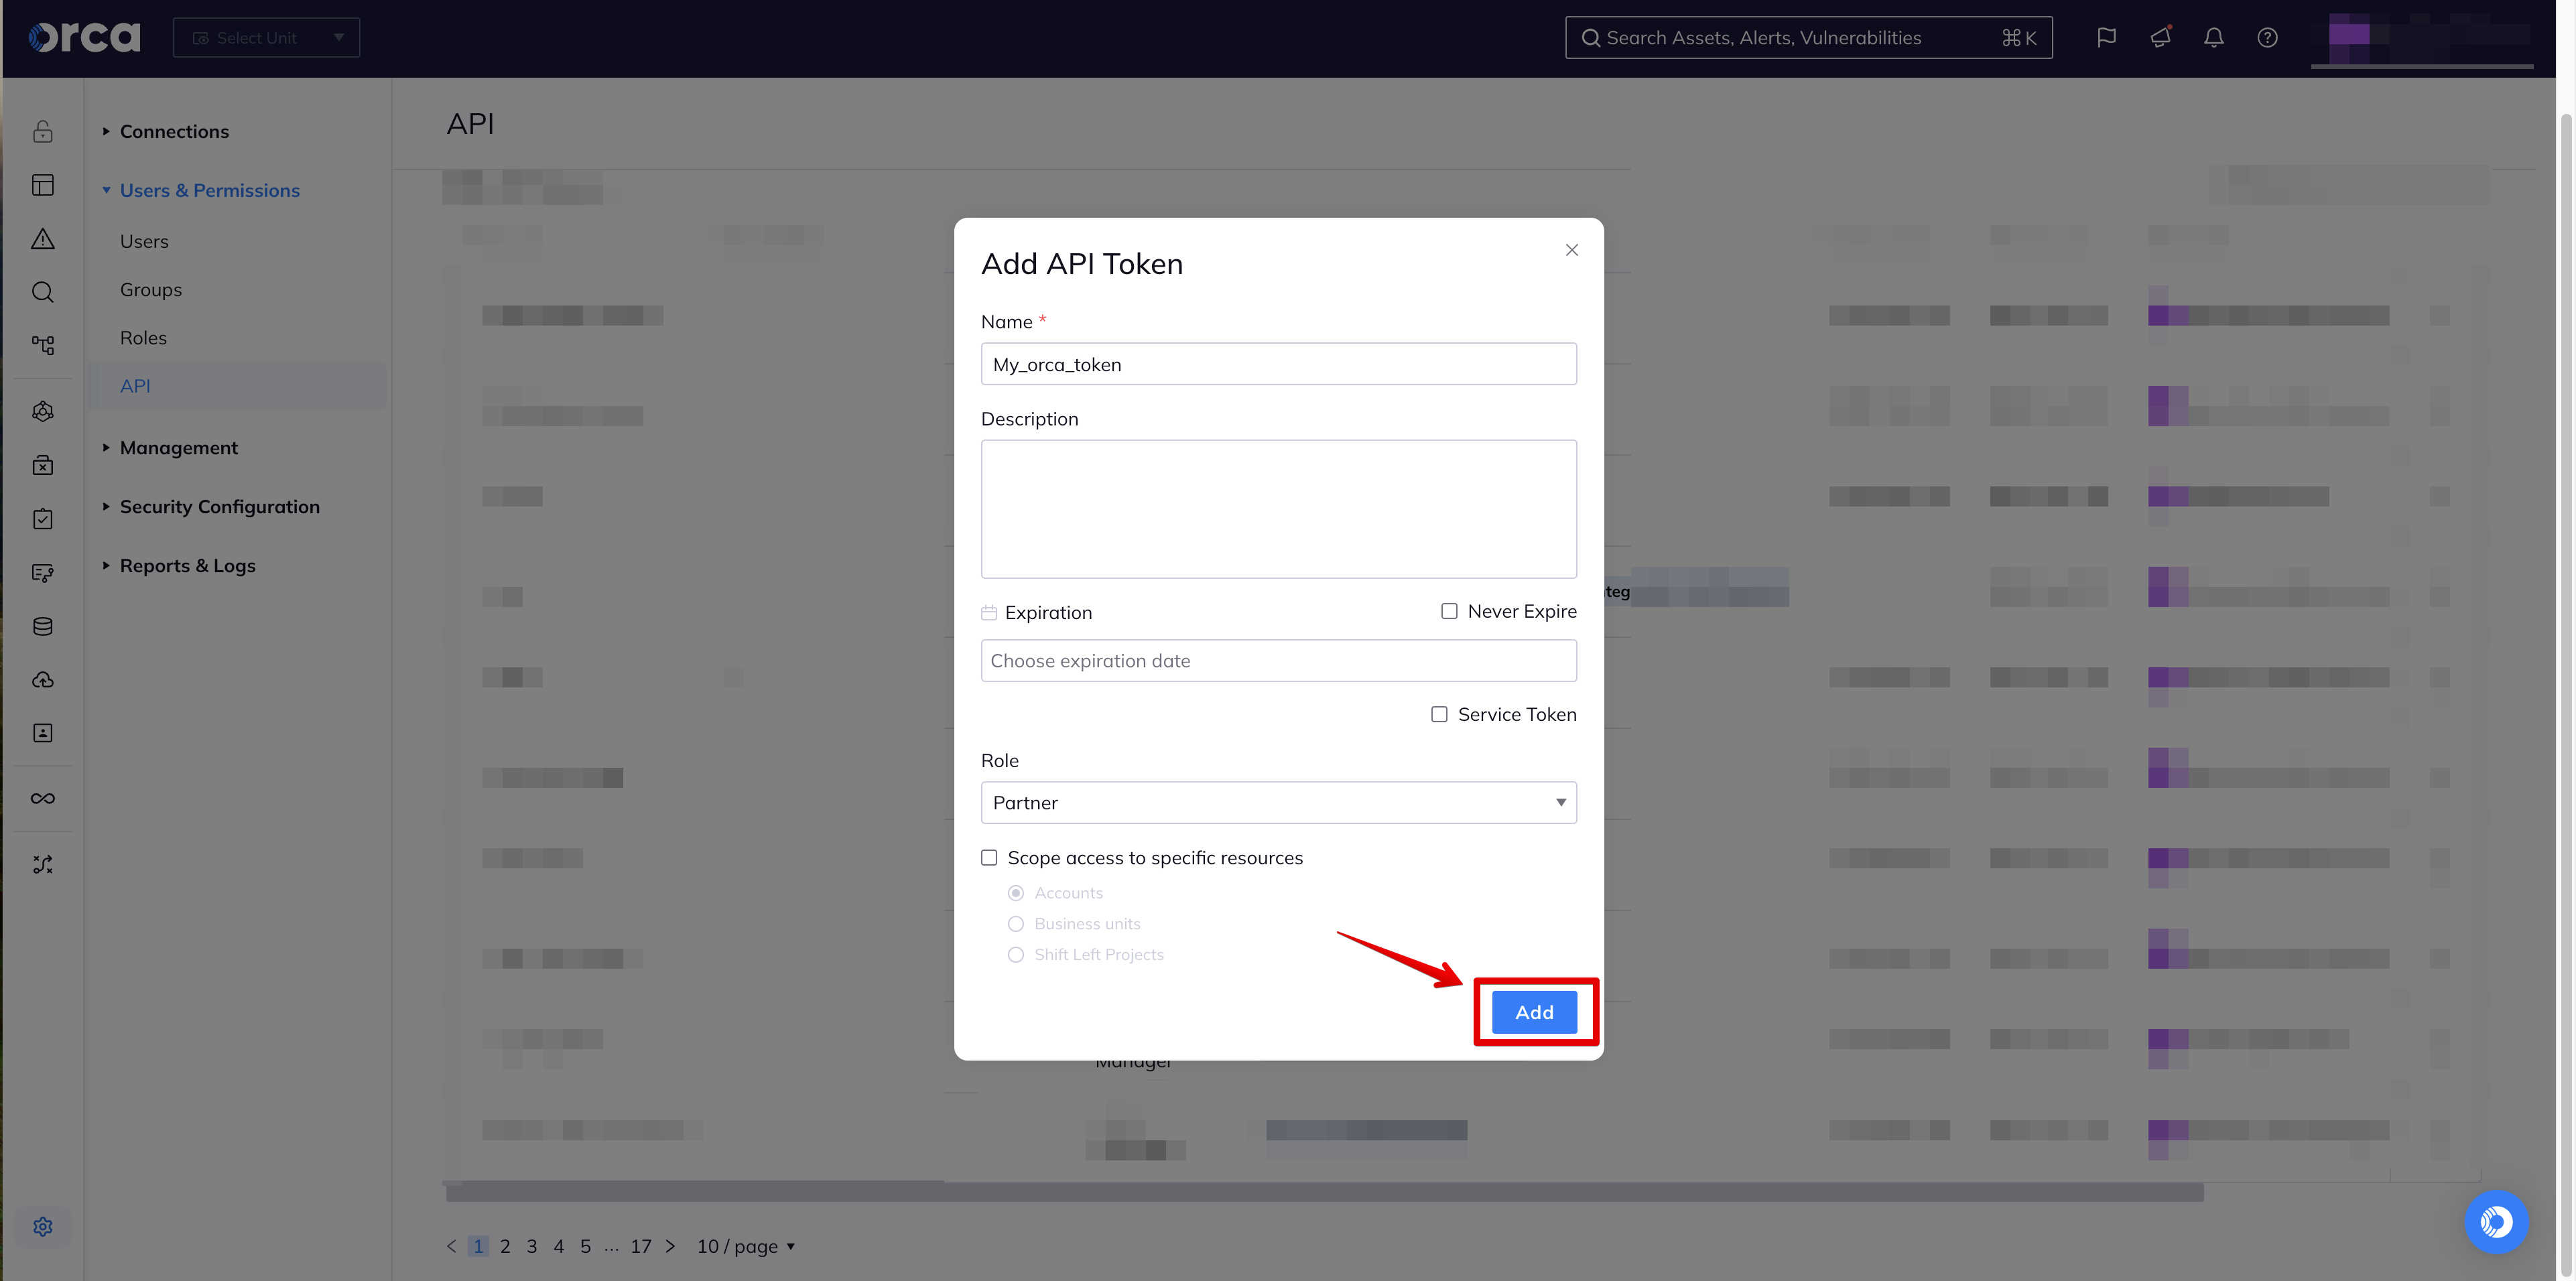
Task: Select the Alerts warning triangle icon
Action: (42, 238)
